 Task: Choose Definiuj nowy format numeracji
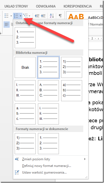51,166
